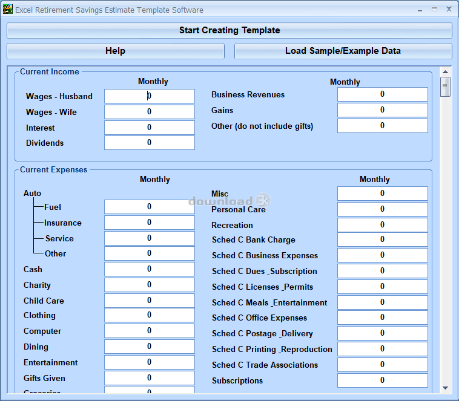The width and height of the screenshot is (459, 401).
Task: Select the Sched C Office Expenses field
Action: (382, 318)
